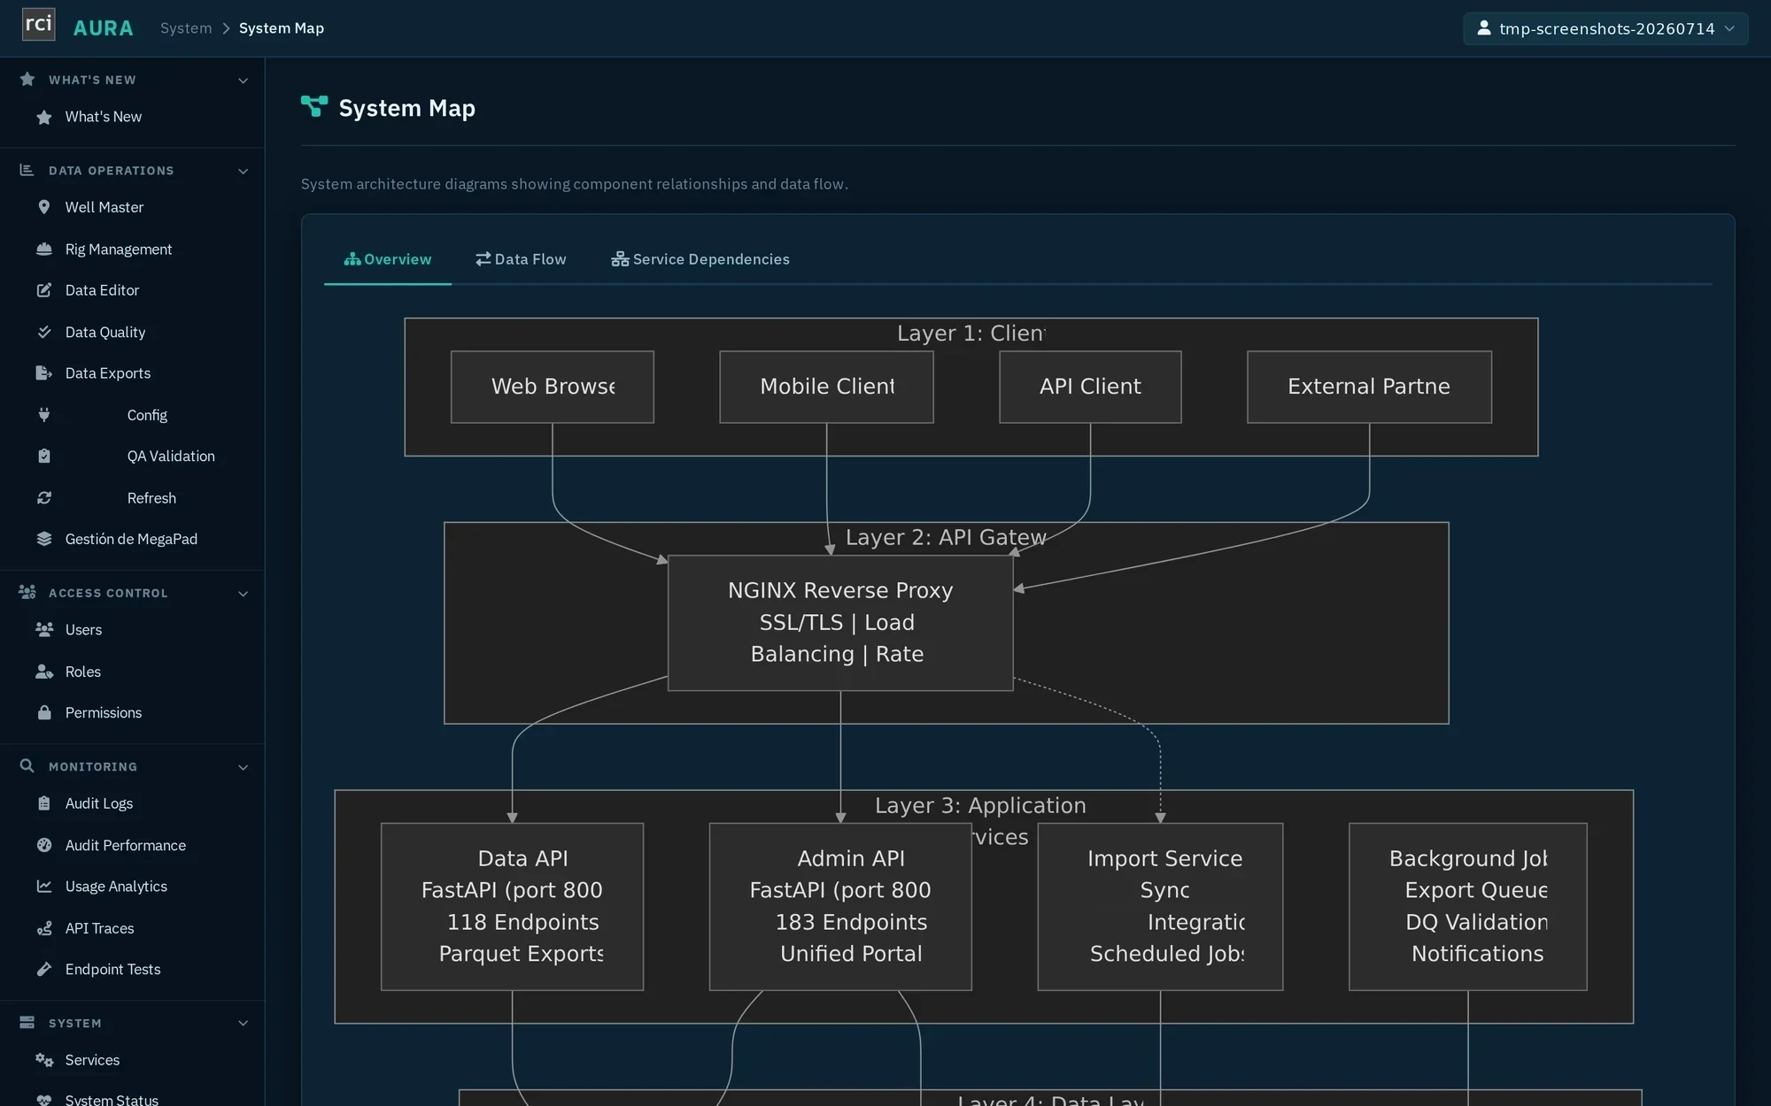Click the Gestión de MegaPad layers icon
Viewport: 1771px width, 1106px height.
(44, 539)
